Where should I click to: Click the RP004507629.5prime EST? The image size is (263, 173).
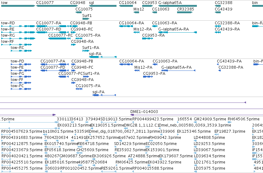pyautogui.click(x=6, y=135)
